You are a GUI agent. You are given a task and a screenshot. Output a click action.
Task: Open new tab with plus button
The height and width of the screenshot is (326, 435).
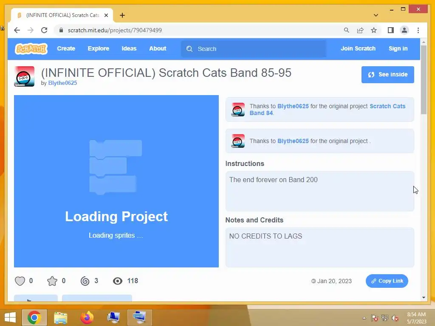pos(122,15)
